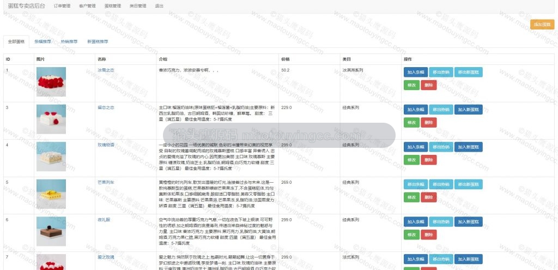Click 移出新蛋糕 for 冰雪之恋
558x270 pixels.
pos(468,72)
